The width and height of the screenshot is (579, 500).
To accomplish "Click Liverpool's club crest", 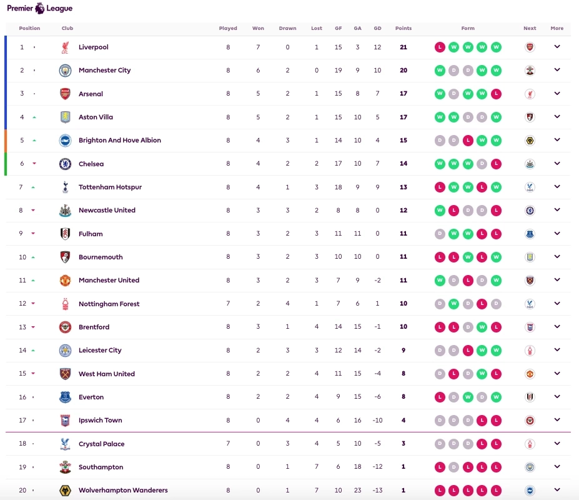I will pos(66,47).
